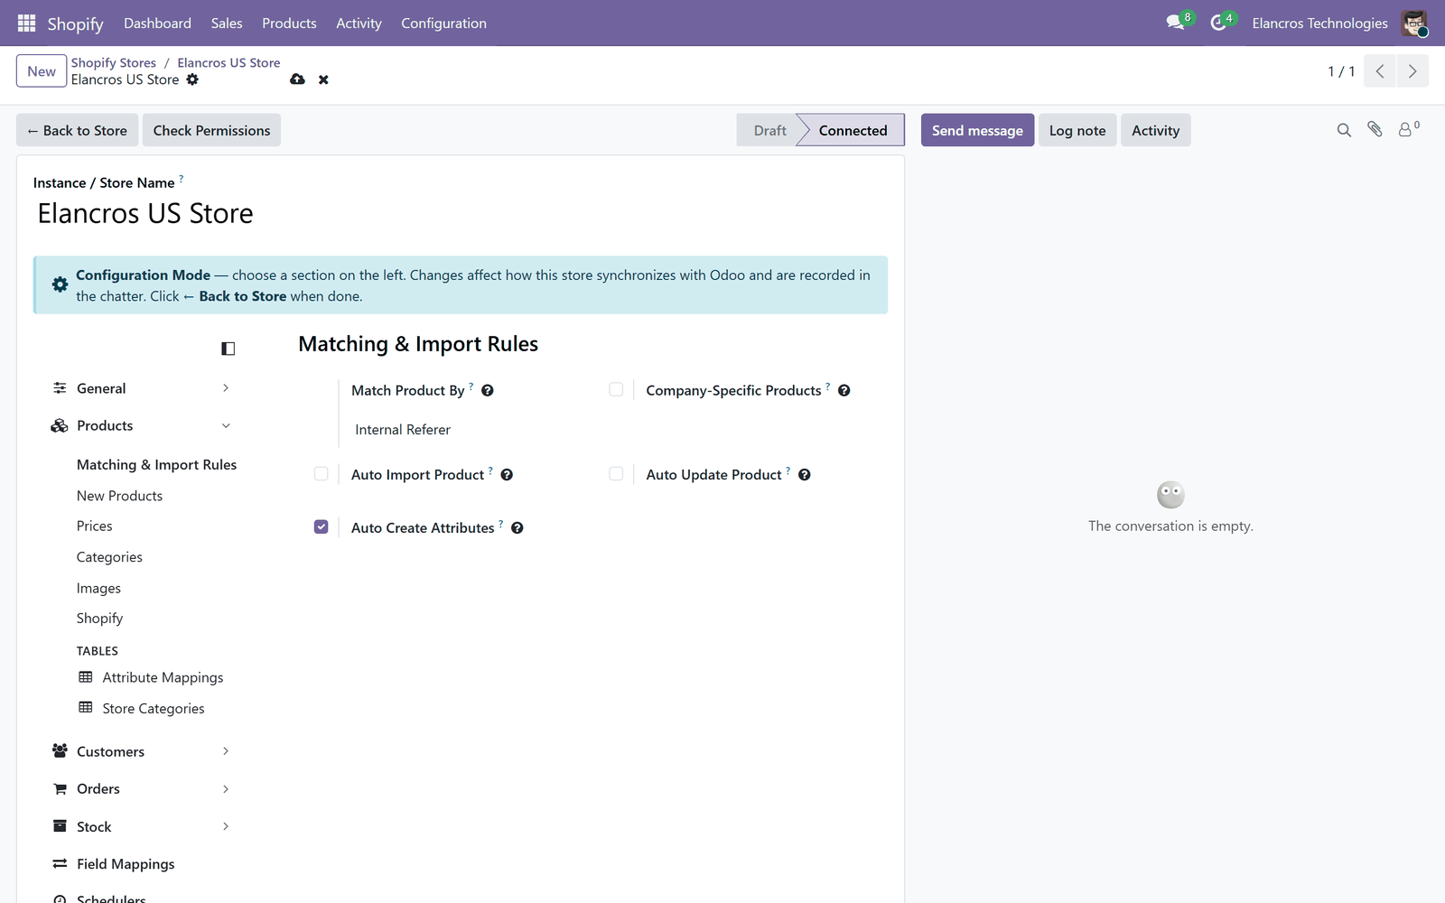
Task: Enable the Company-Specific Products checkbox
Action: click(x=616, y=389)
